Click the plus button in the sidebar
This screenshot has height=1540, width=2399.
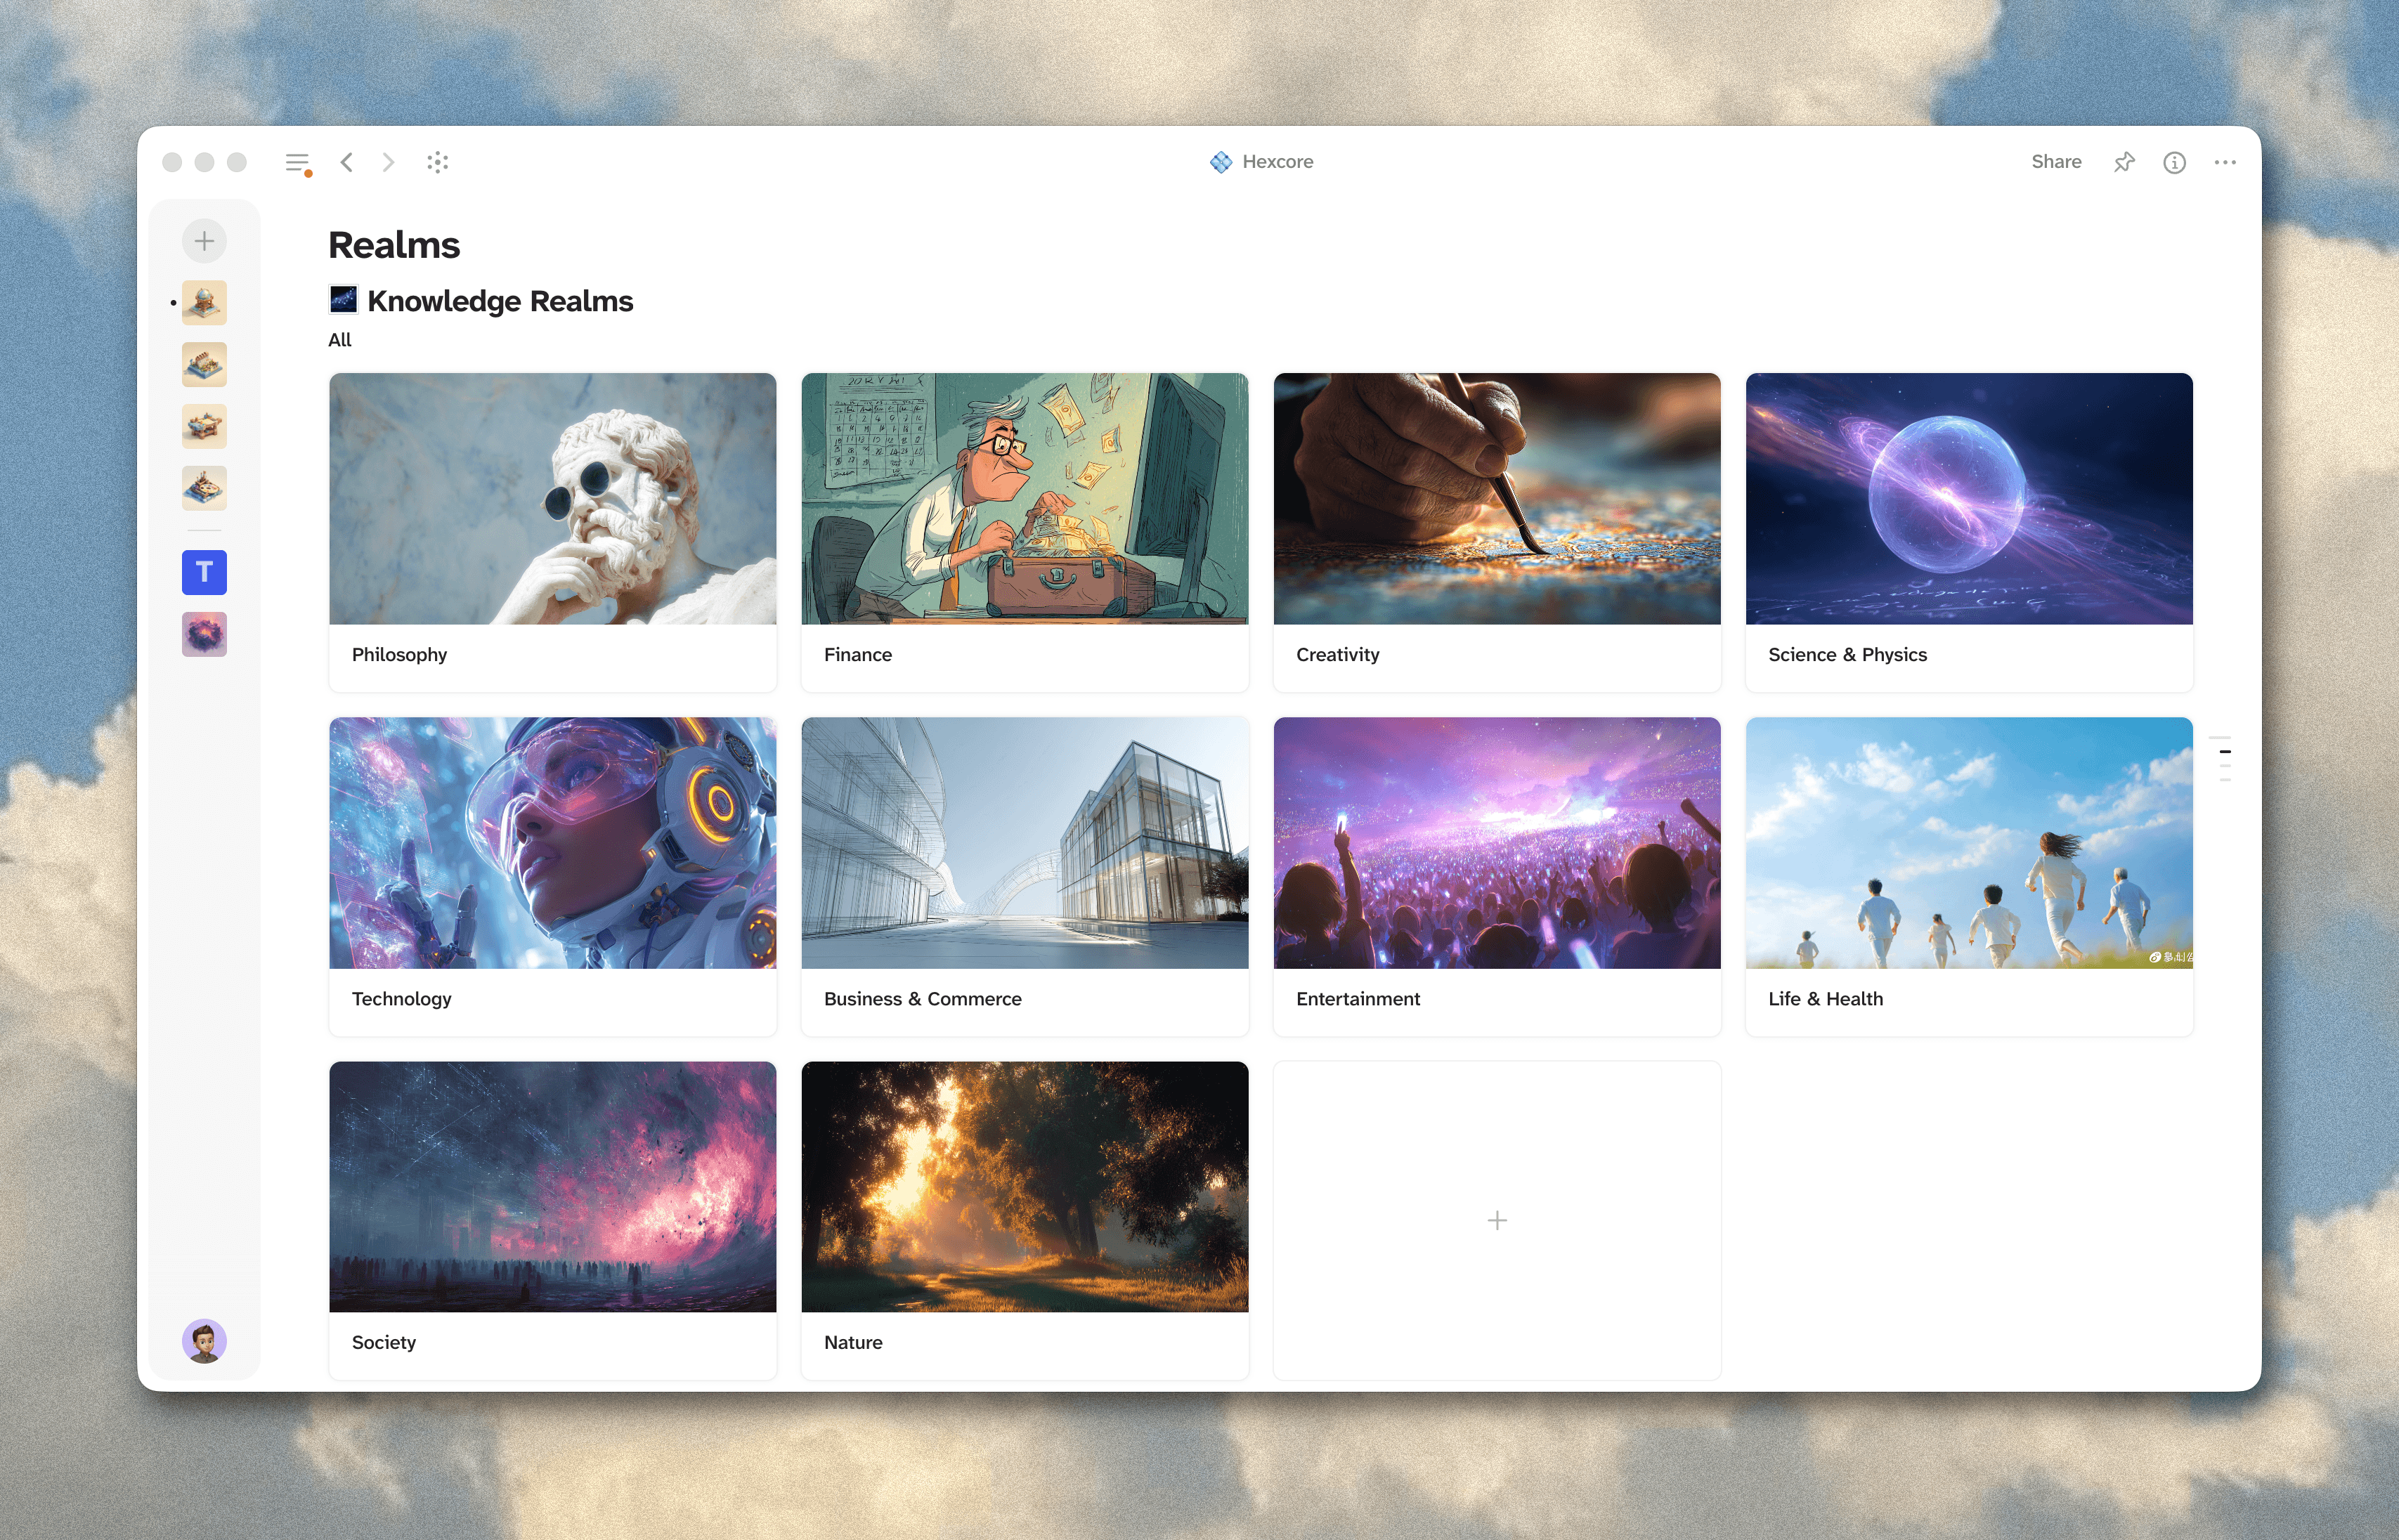click(x=204, y=241)
